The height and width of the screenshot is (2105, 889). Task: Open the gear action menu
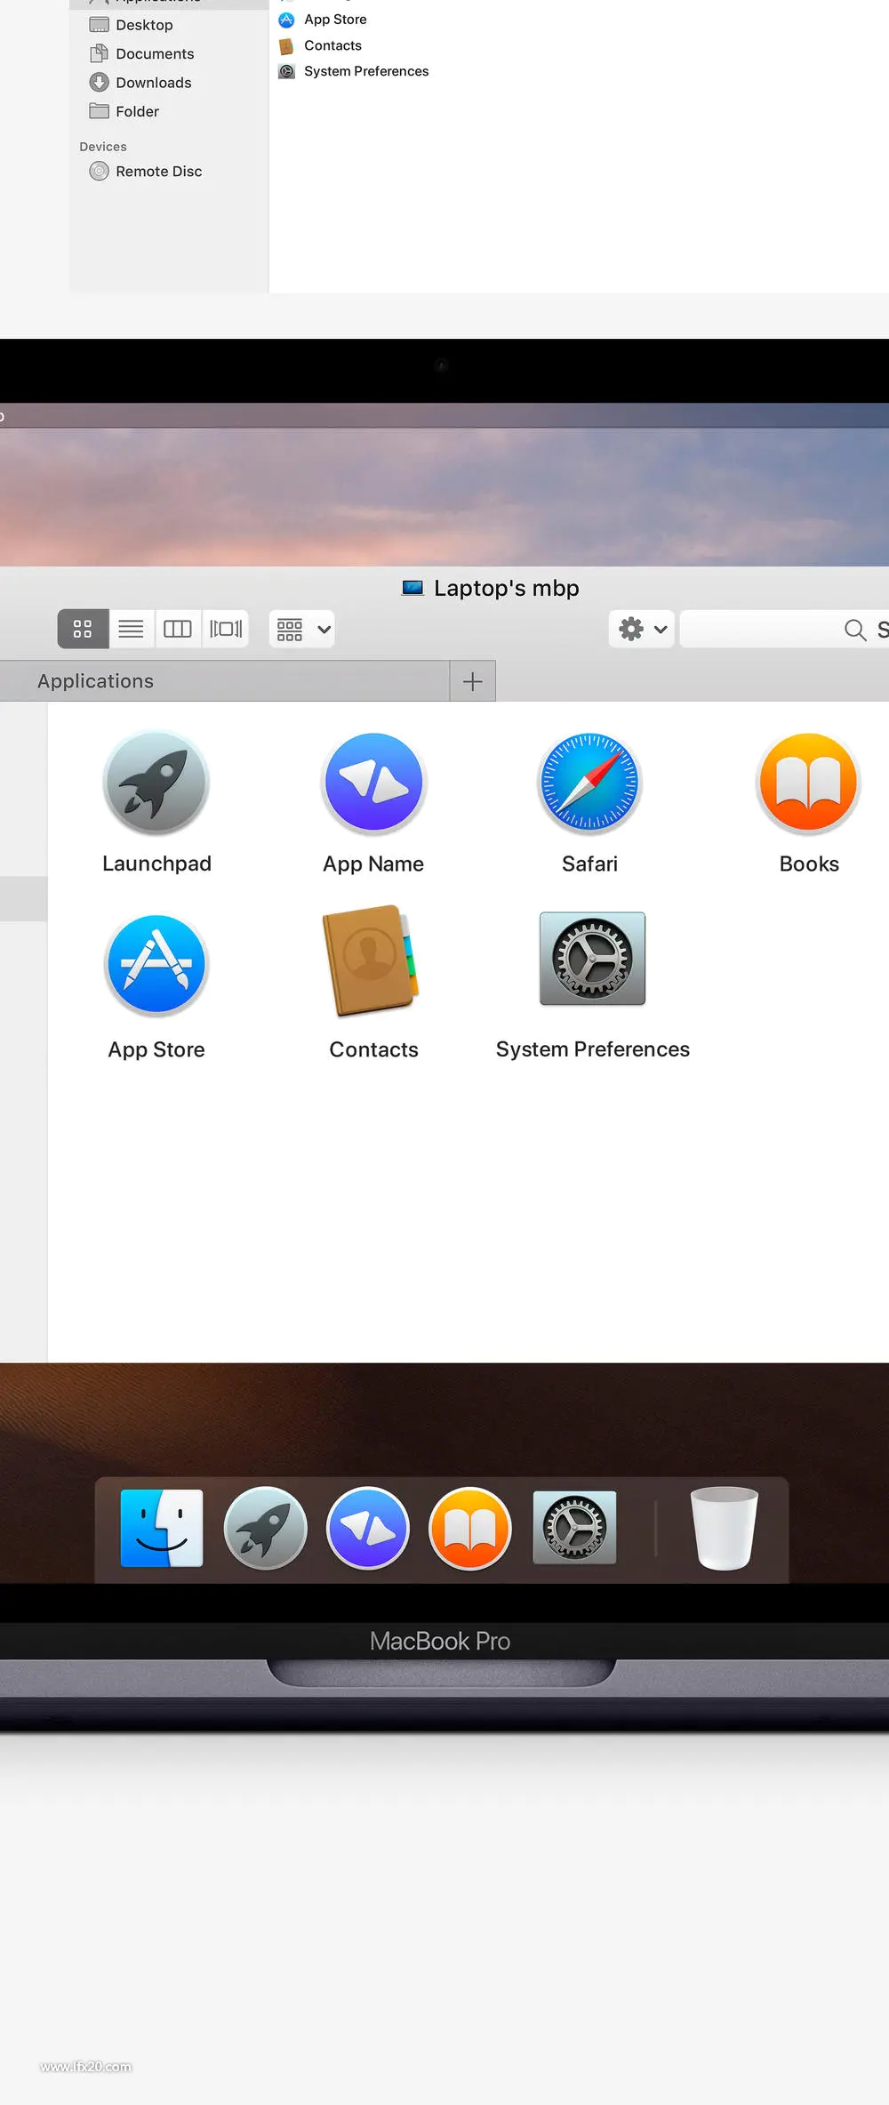tap(642, 629)
